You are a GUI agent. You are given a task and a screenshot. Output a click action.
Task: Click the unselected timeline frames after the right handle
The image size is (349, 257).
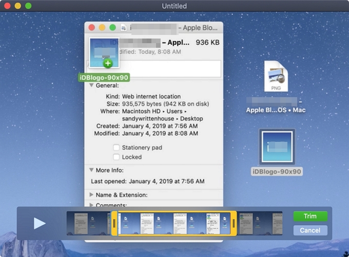tap(260, 223)
